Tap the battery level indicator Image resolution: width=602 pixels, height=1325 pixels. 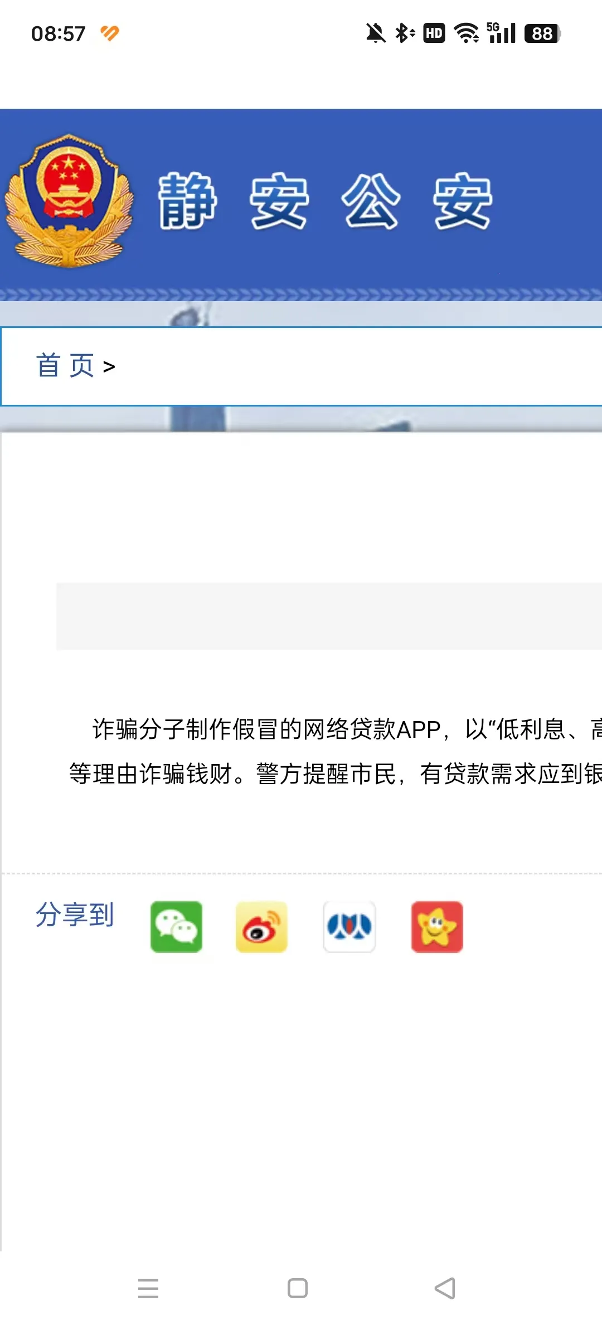coord(542,33)
